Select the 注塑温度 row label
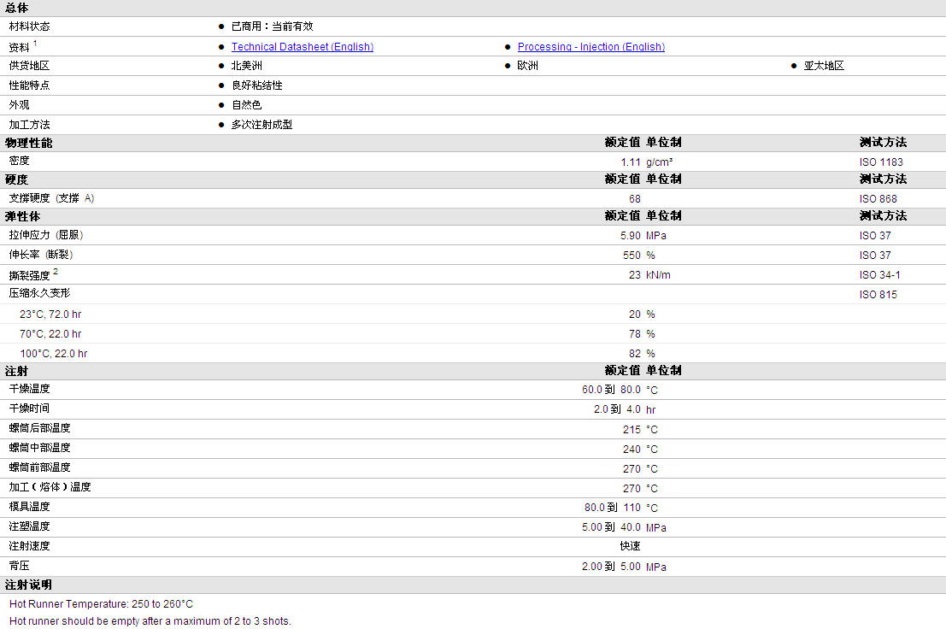The width and height of the screenshot is (946, 629). (x=30, y=526)
